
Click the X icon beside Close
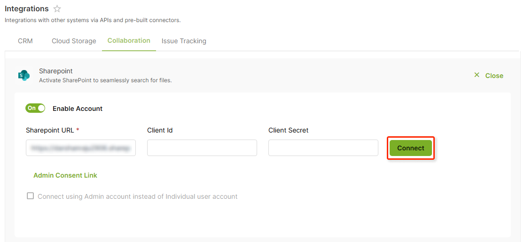[477, 75]
